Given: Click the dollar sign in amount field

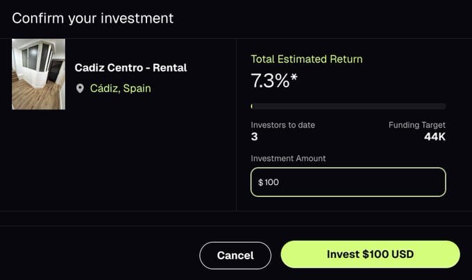Looking at the screenshot, I should coord(261,182).
